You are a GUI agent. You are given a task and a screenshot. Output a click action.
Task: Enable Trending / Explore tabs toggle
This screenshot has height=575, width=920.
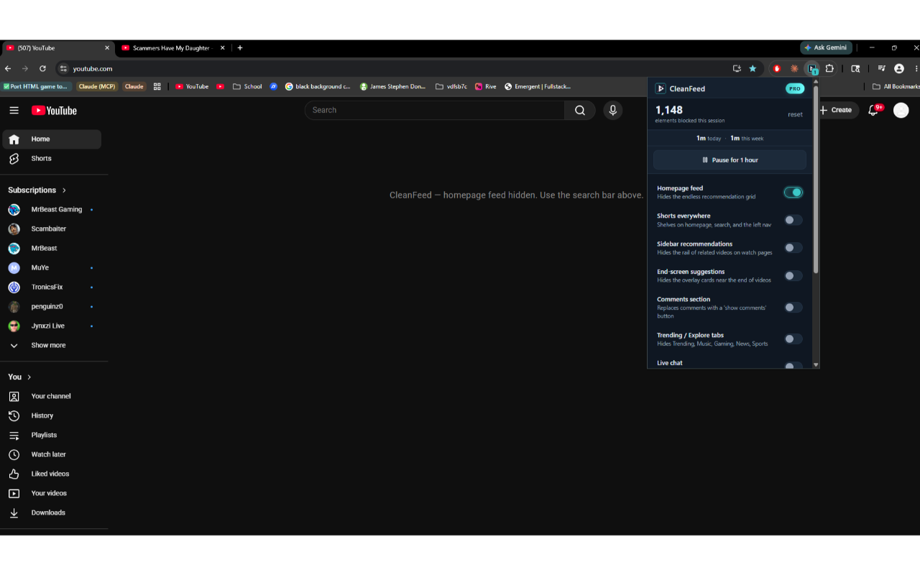tap(793, 339)
